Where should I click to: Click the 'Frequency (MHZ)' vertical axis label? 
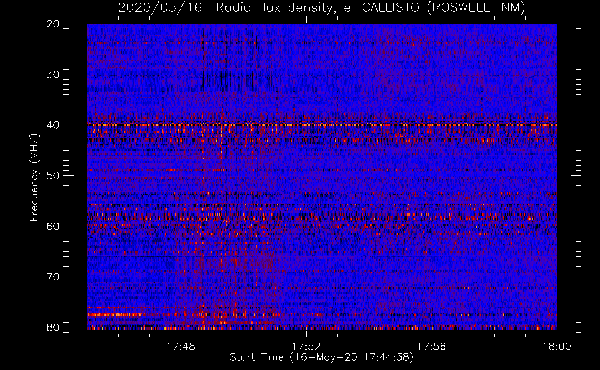tap(34, 178)
